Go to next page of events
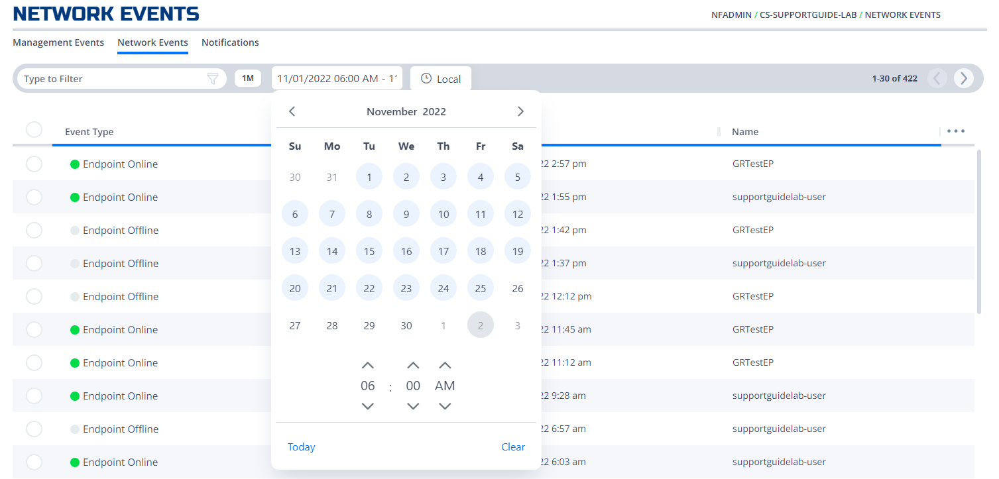999x479 pixels. coord(964,78)
